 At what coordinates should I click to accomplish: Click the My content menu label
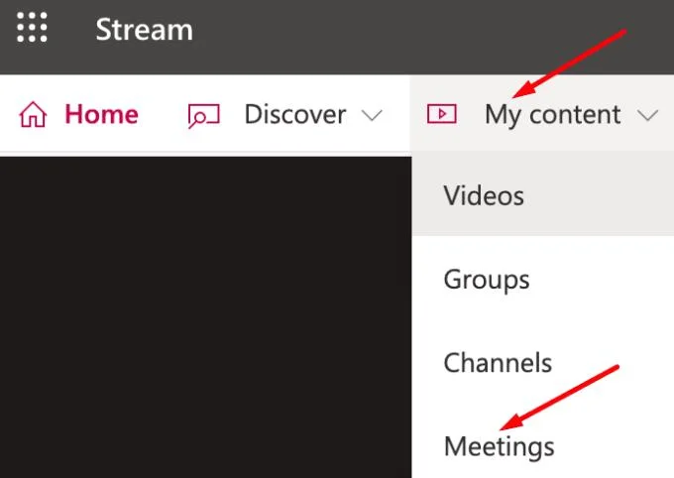552,115
